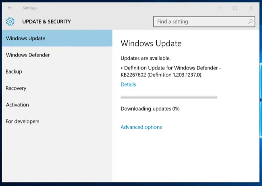Open For developers settings
Image resolution: width=262 pixels, height=186 pixels.
click(57, 121)
